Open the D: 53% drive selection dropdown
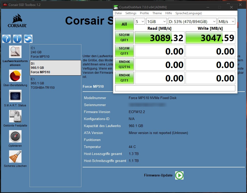247x193 pixels. click(x=192, y=21)
